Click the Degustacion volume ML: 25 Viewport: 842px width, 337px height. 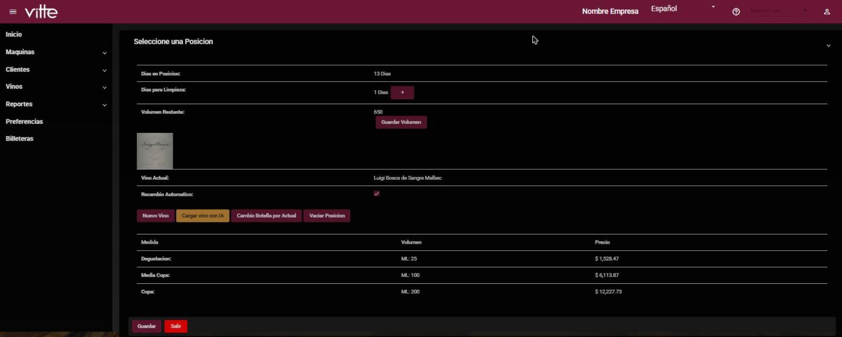[409, 259]
